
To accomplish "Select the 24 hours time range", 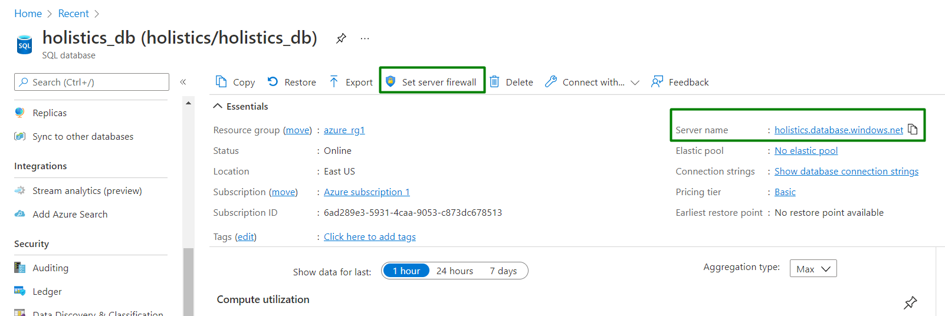I will [455, 271].
